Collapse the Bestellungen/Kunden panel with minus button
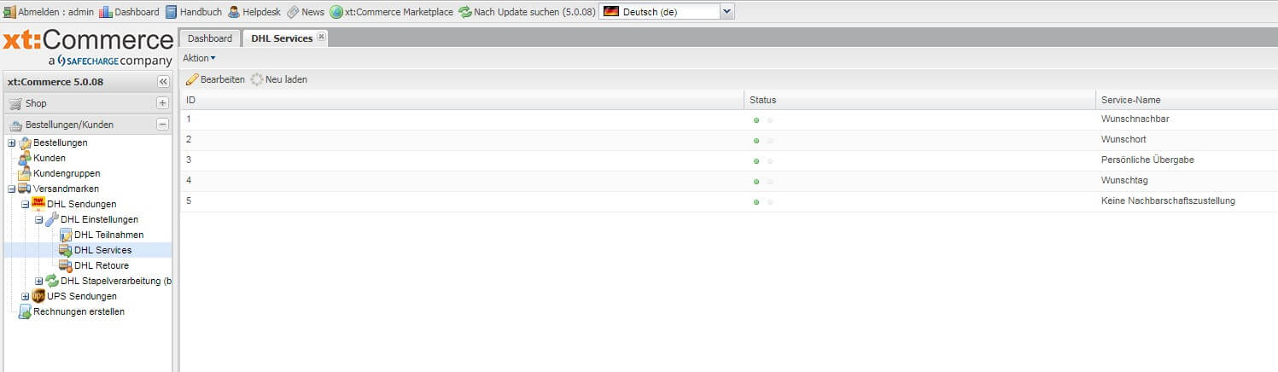The height and width of the screenshot is (372, 1278). (162, 125)
